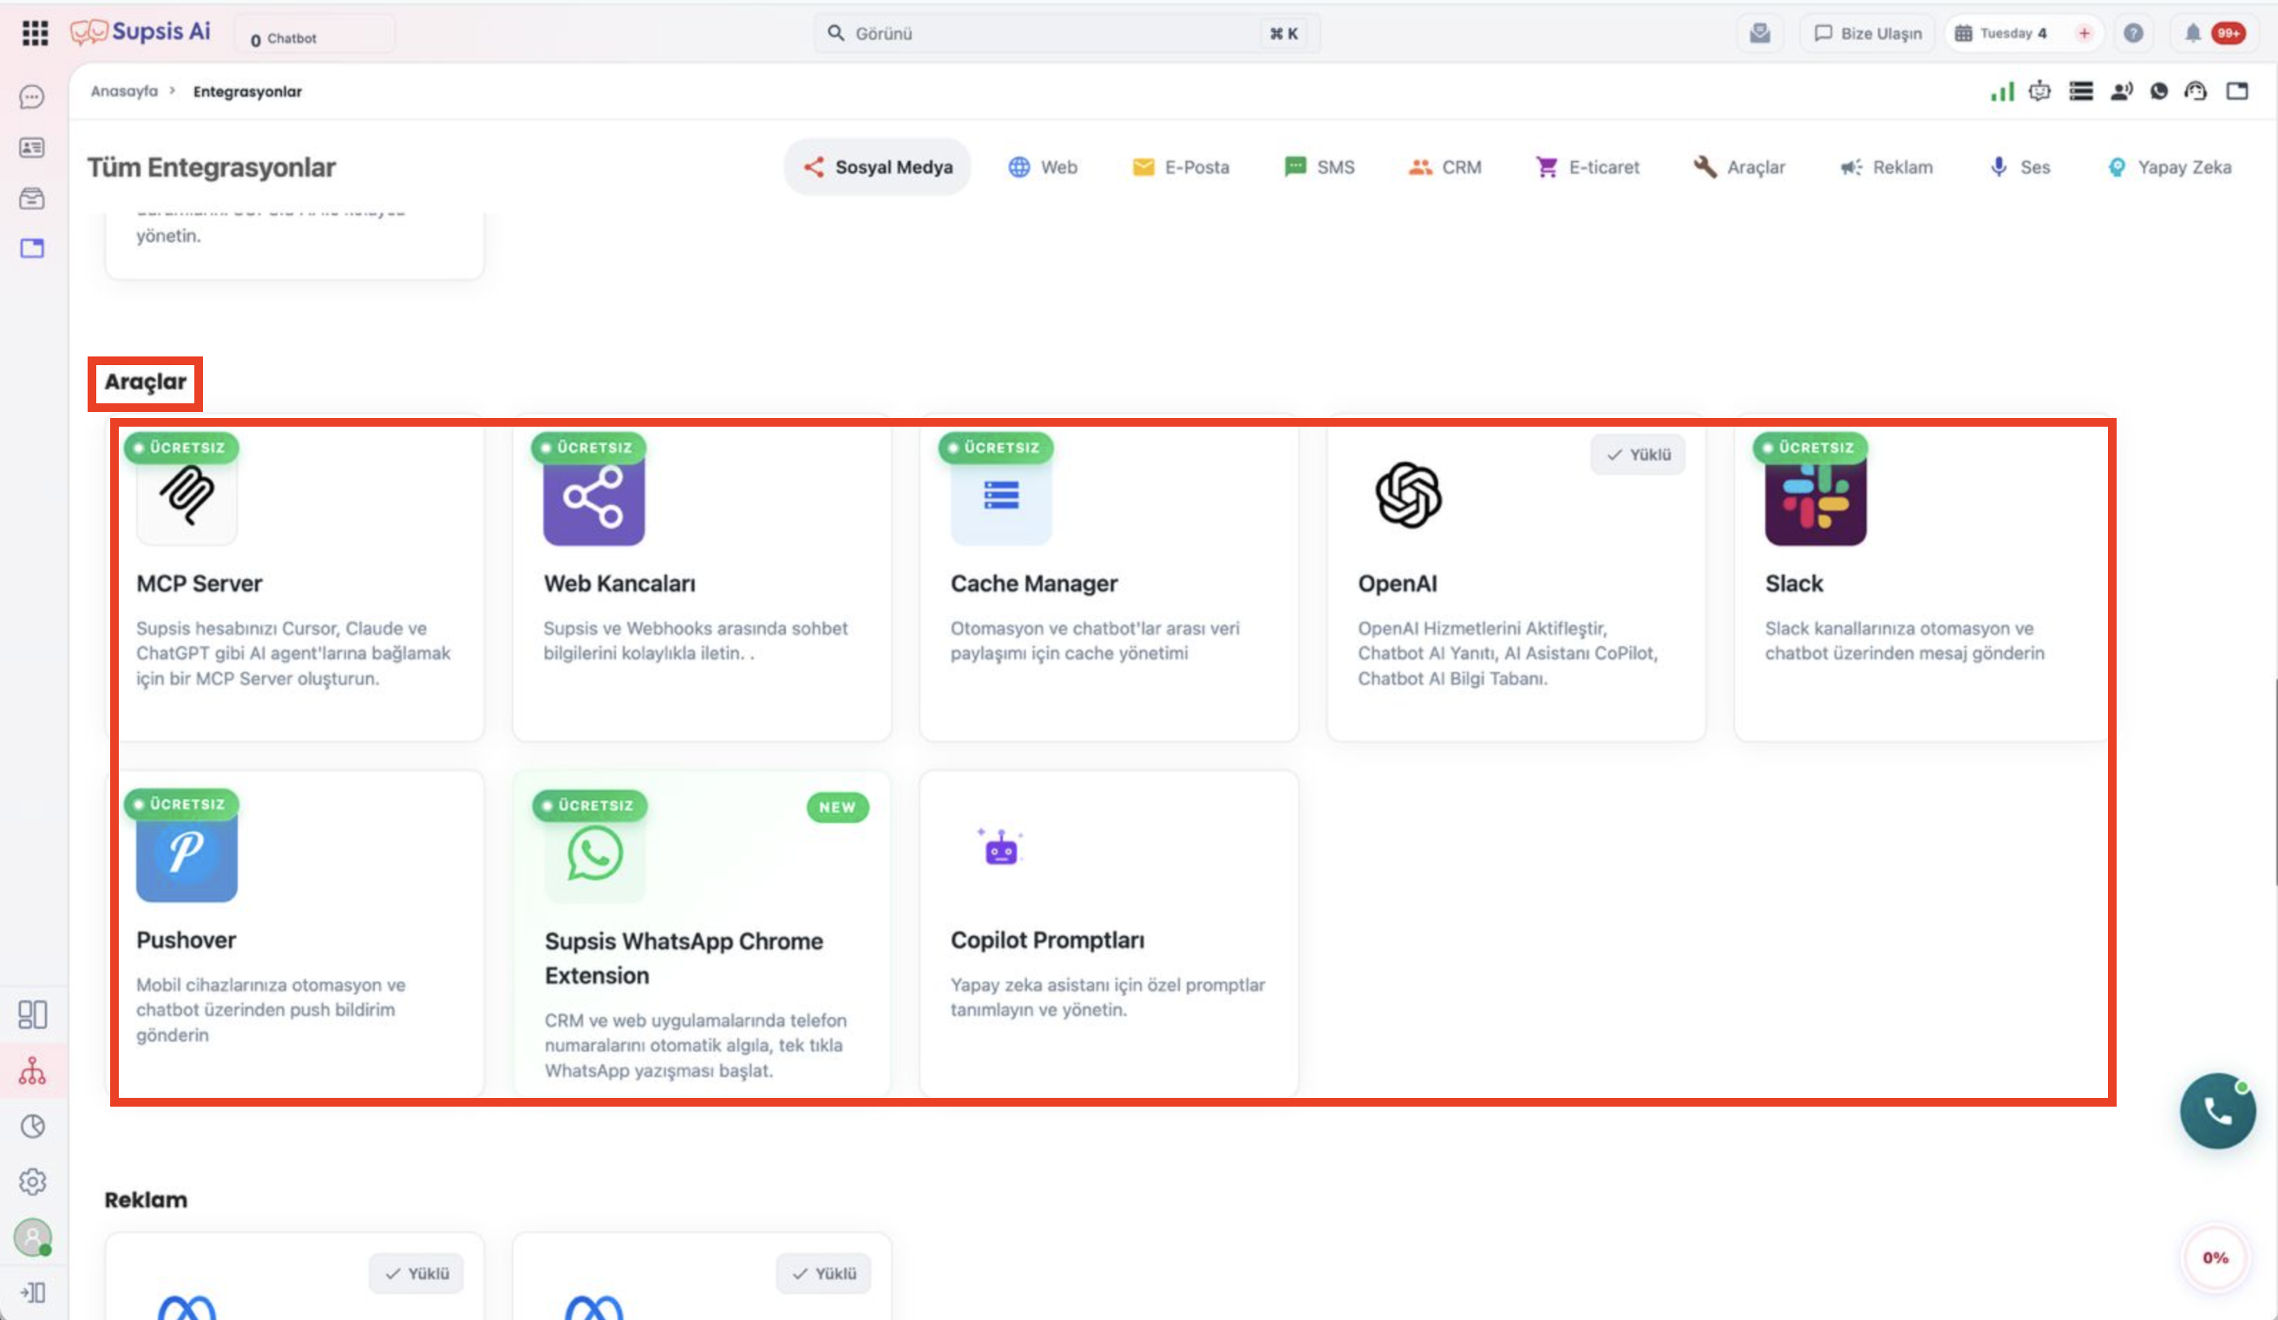Click the MCP Server logo icon
This screenshot has height=1320, width=2278.
187,495
